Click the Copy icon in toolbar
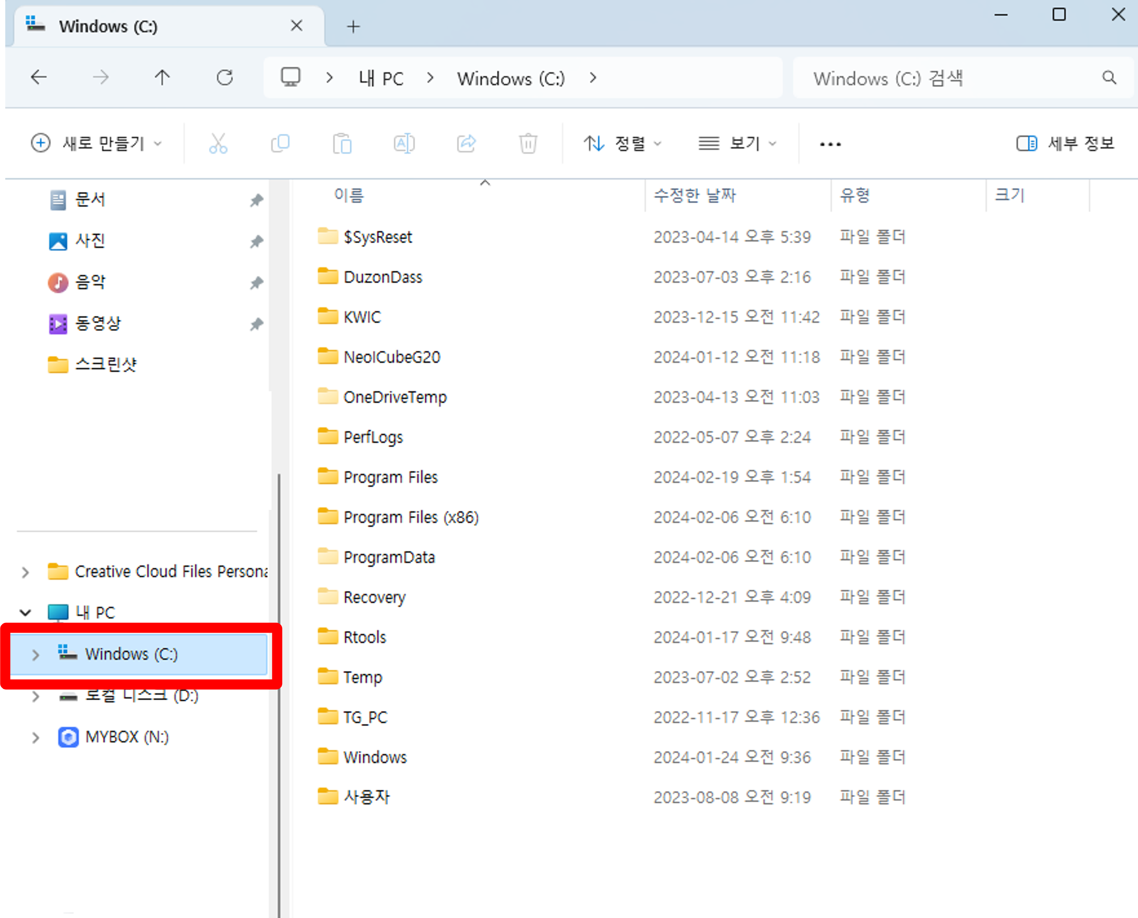The height and width of the screenshot is (918, 1138). coord(280,143)
